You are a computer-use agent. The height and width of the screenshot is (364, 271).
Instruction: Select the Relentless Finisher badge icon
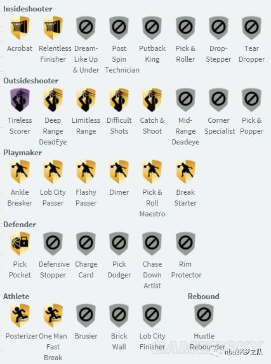click(x=53, y=28)
